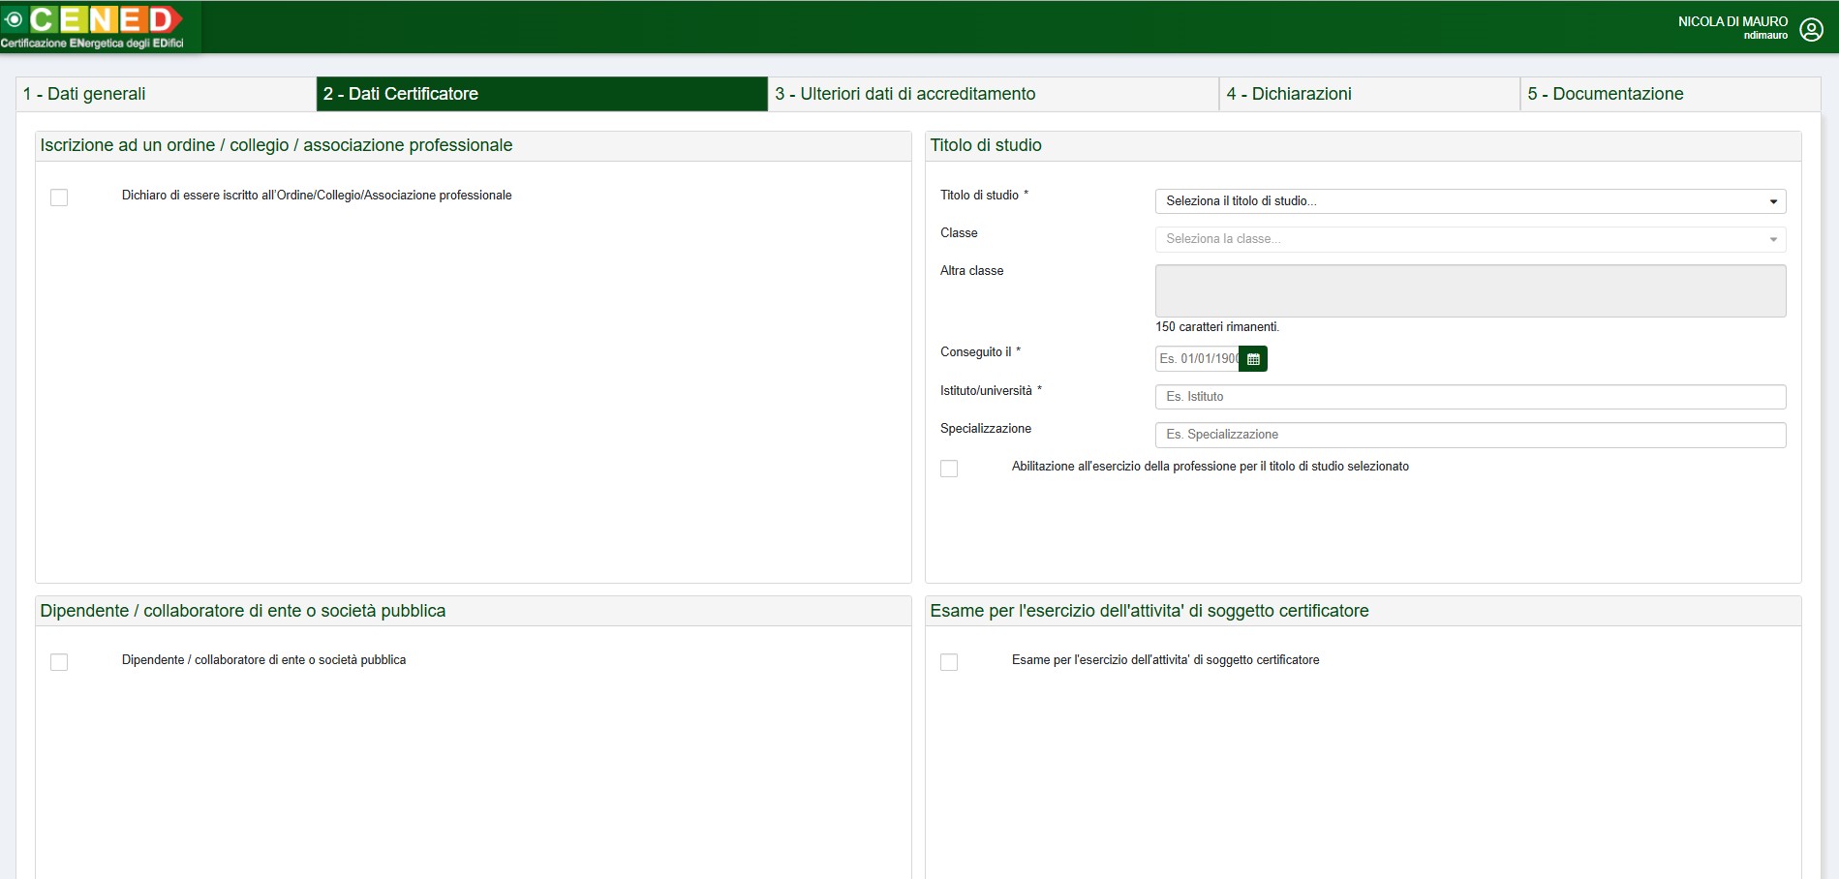This screenshot has height=879, width=1839.
Task: Open 5 - Documentazione tab
Action: pos(1670,94)
